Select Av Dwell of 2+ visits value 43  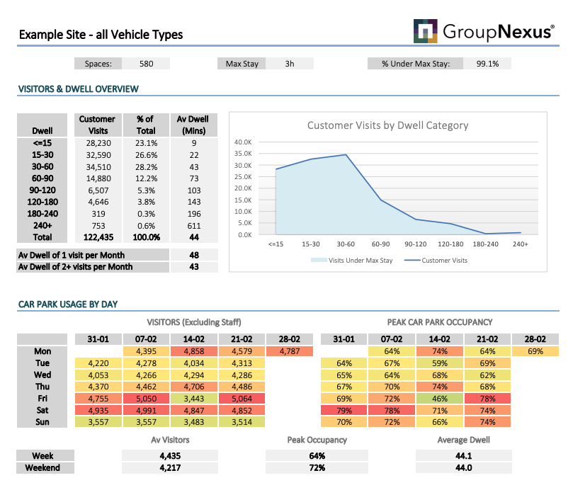[194, 267]
